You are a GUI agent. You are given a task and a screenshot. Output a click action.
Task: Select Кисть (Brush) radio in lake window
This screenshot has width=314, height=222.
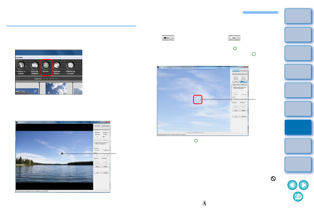95,150
